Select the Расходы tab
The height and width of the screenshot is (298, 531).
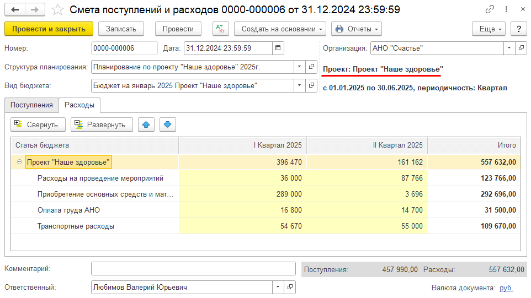point(79,105)
